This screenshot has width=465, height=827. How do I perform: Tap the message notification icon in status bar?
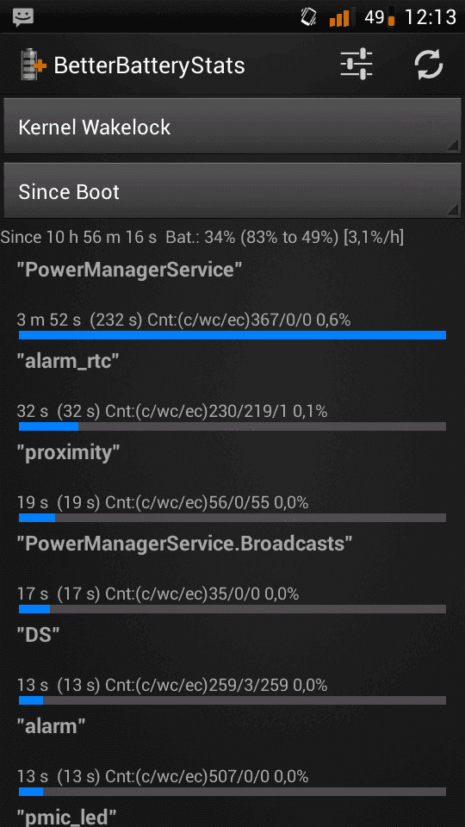pyautogui.click(x=22, y=17)
